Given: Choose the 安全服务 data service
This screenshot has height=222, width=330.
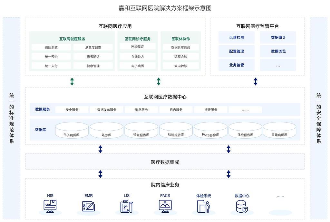Looking at the screenshot, I should [72, 110].
